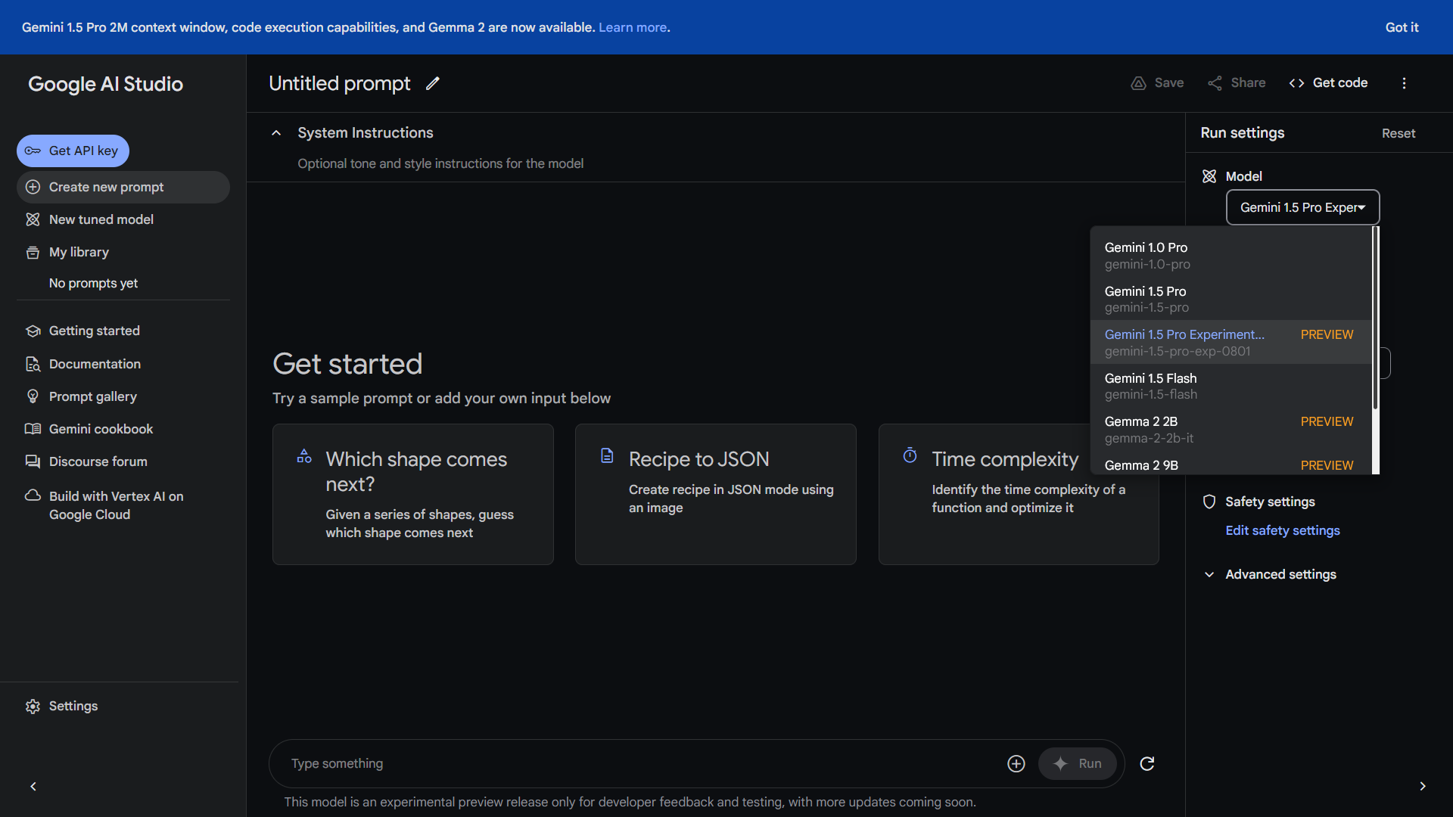Expand Advanced settings section
Viewport: 1453px width, 817px height.
coord(1271,574)
